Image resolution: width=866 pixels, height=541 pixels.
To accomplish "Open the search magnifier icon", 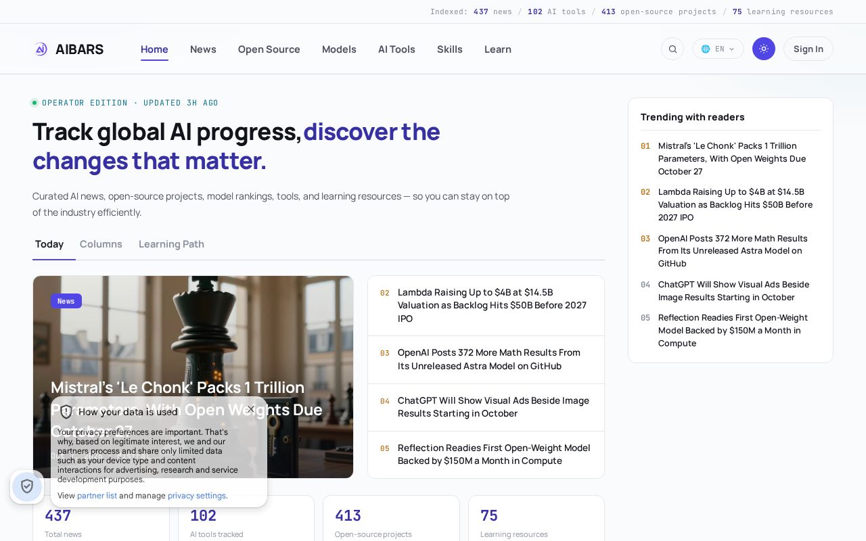I will coord(673,49).
